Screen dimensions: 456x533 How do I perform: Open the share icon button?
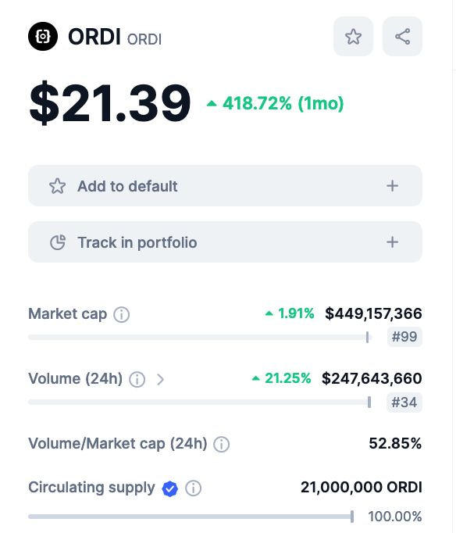point(402,37)
